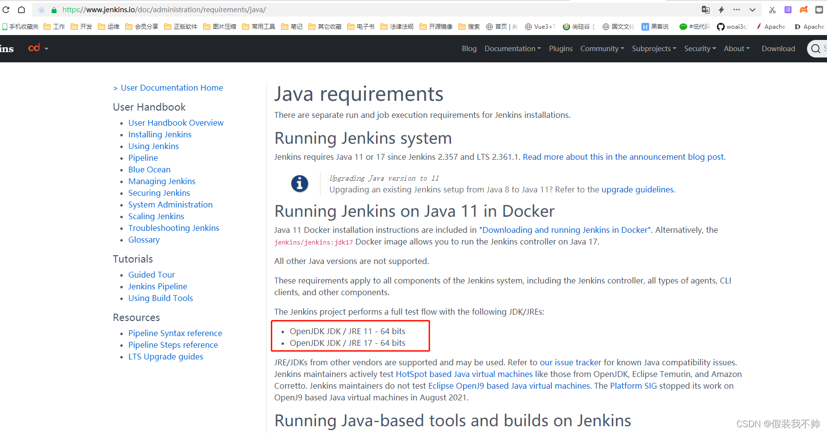Open the 工作 bookmark folder
Viewport: 827px width, 433px height.
tap(54, 27)
